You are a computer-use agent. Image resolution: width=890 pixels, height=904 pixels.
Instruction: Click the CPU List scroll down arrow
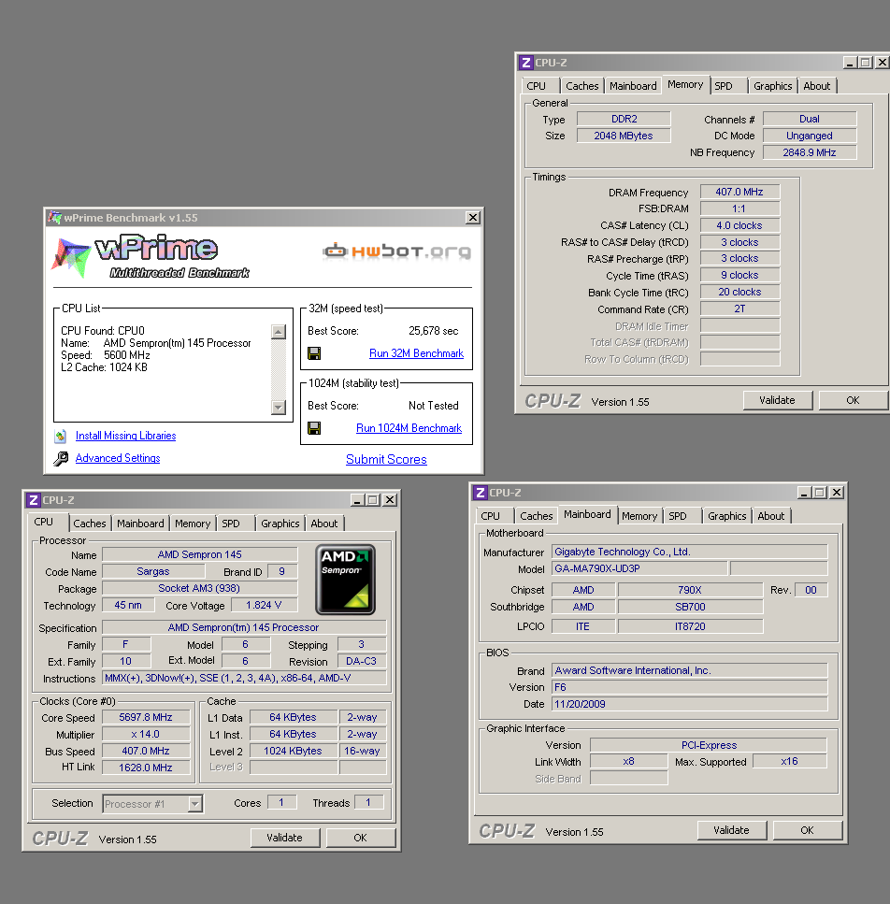[279, 407]
